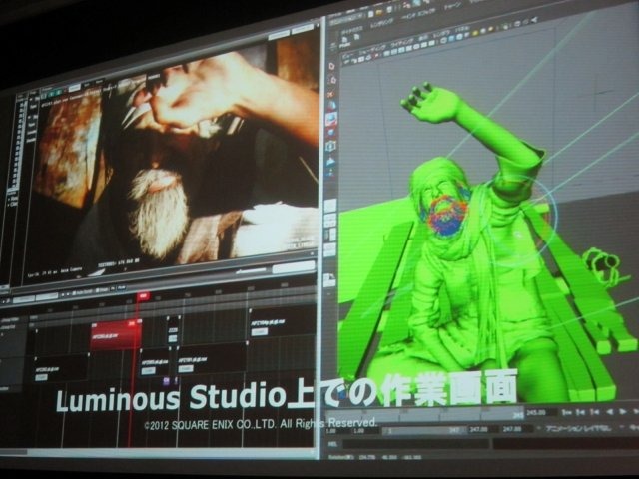Click on the Maya time slider
This screenshot has height=479, width=639.
pos(423,415)
